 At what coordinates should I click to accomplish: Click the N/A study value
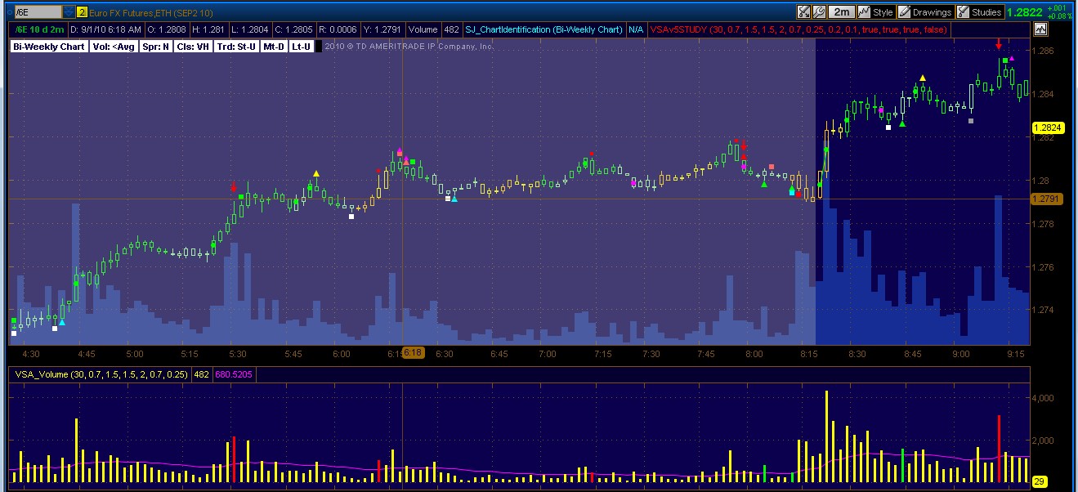click(x=636, y=29)
